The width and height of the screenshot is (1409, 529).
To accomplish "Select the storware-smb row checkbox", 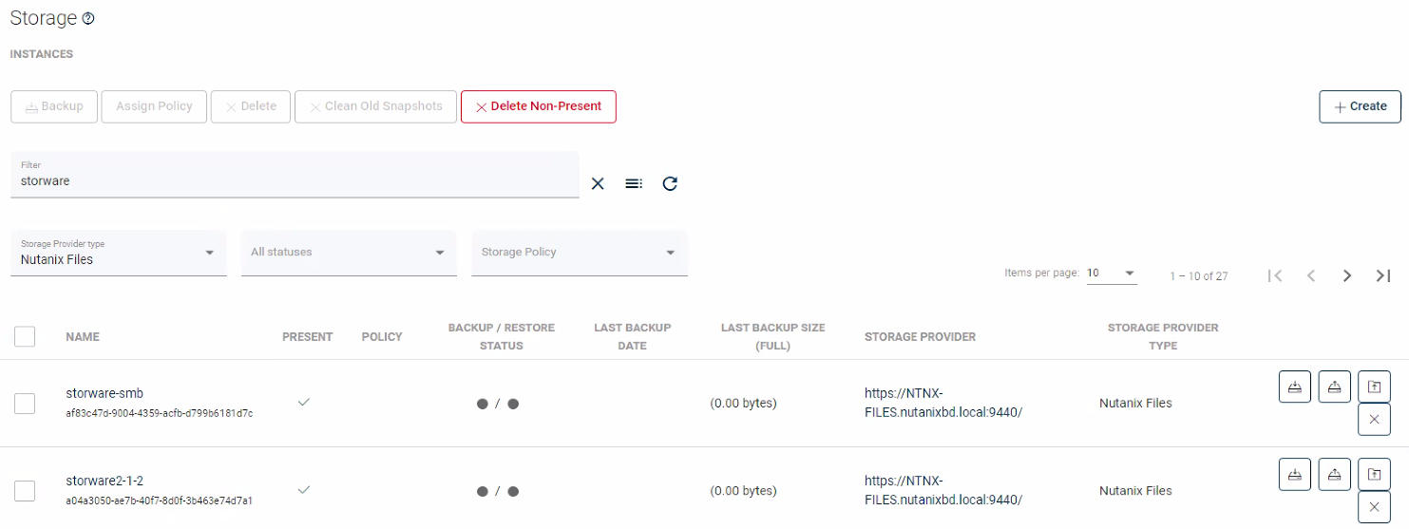I will [25, 404].
